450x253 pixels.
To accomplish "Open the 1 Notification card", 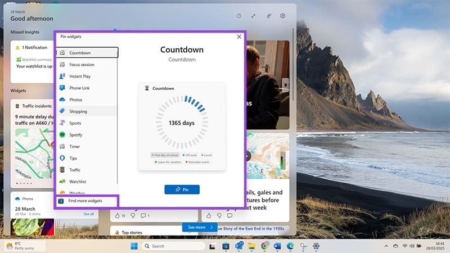I will point(32,62).
